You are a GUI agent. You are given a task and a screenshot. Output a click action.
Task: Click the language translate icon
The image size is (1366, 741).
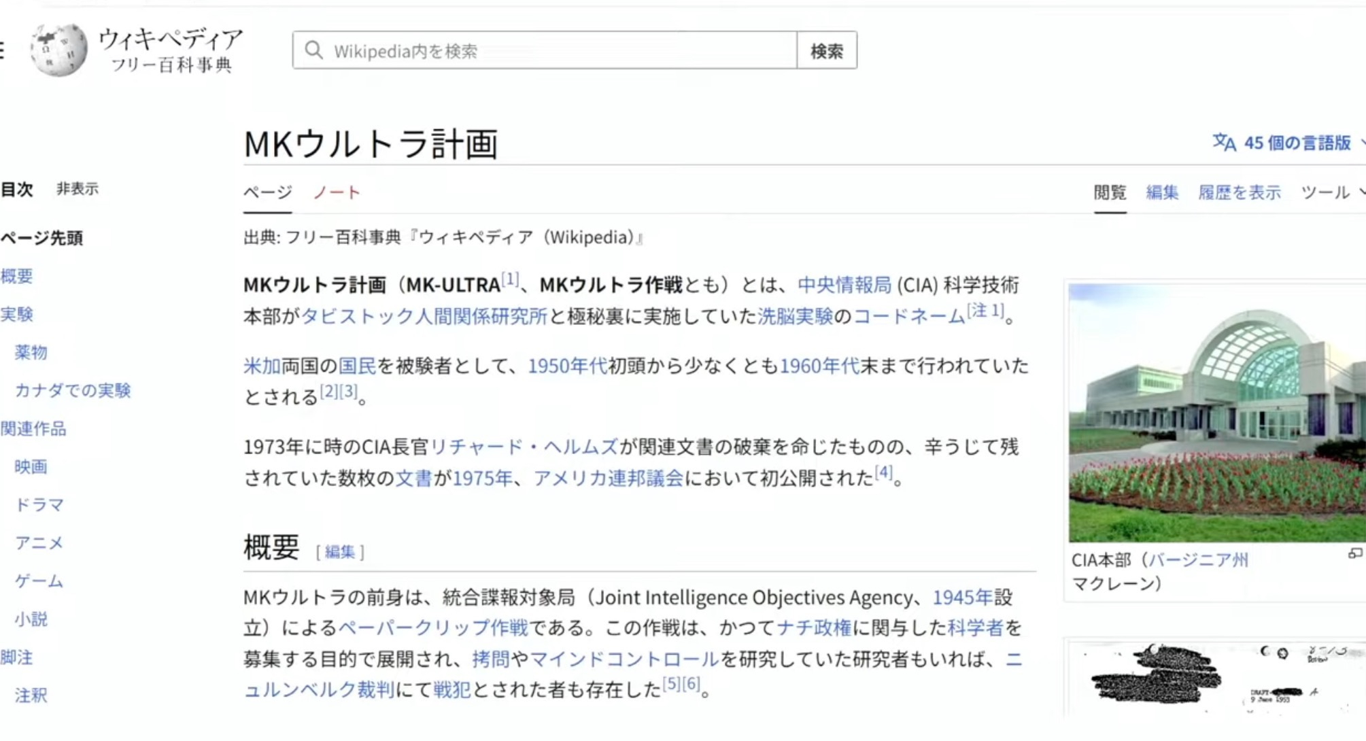point(1224,143)
